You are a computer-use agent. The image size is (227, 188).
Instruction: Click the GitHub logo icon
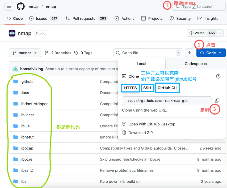point(21,7)
